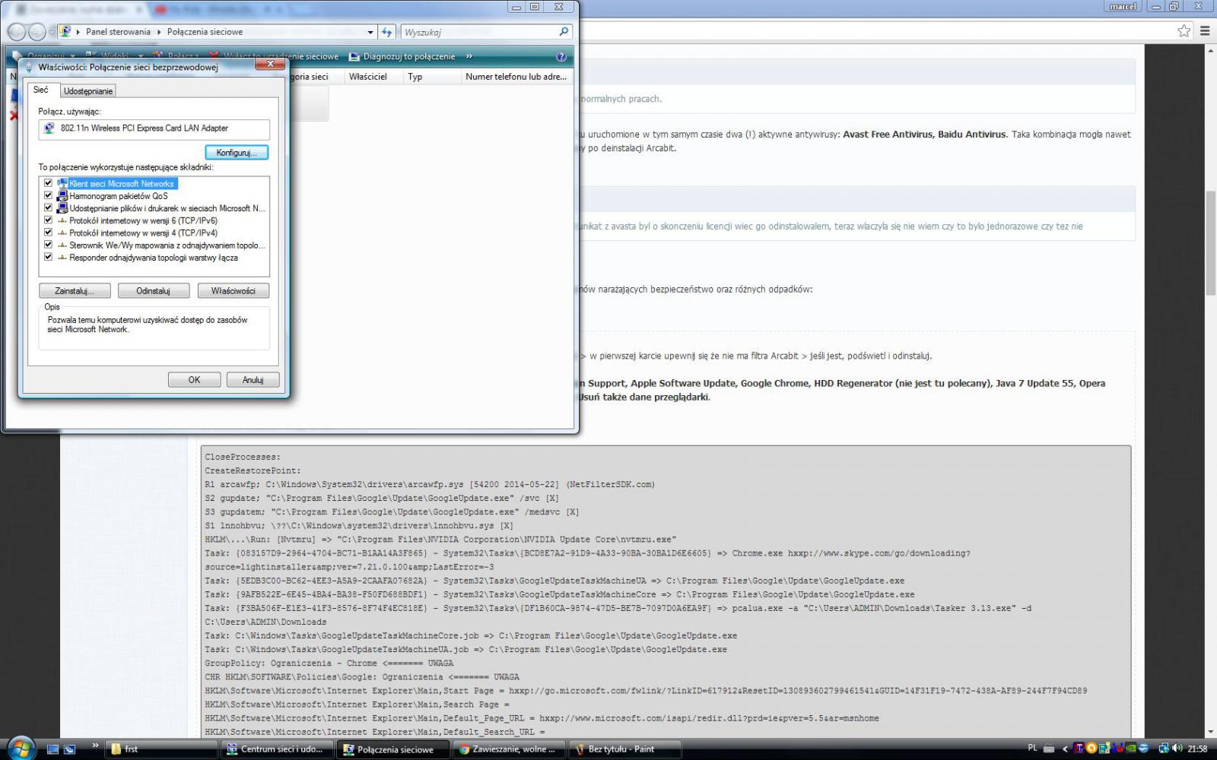1217x760 pixels.
Task: Click the Właściwości button in dialog
Action: [234, 291]
